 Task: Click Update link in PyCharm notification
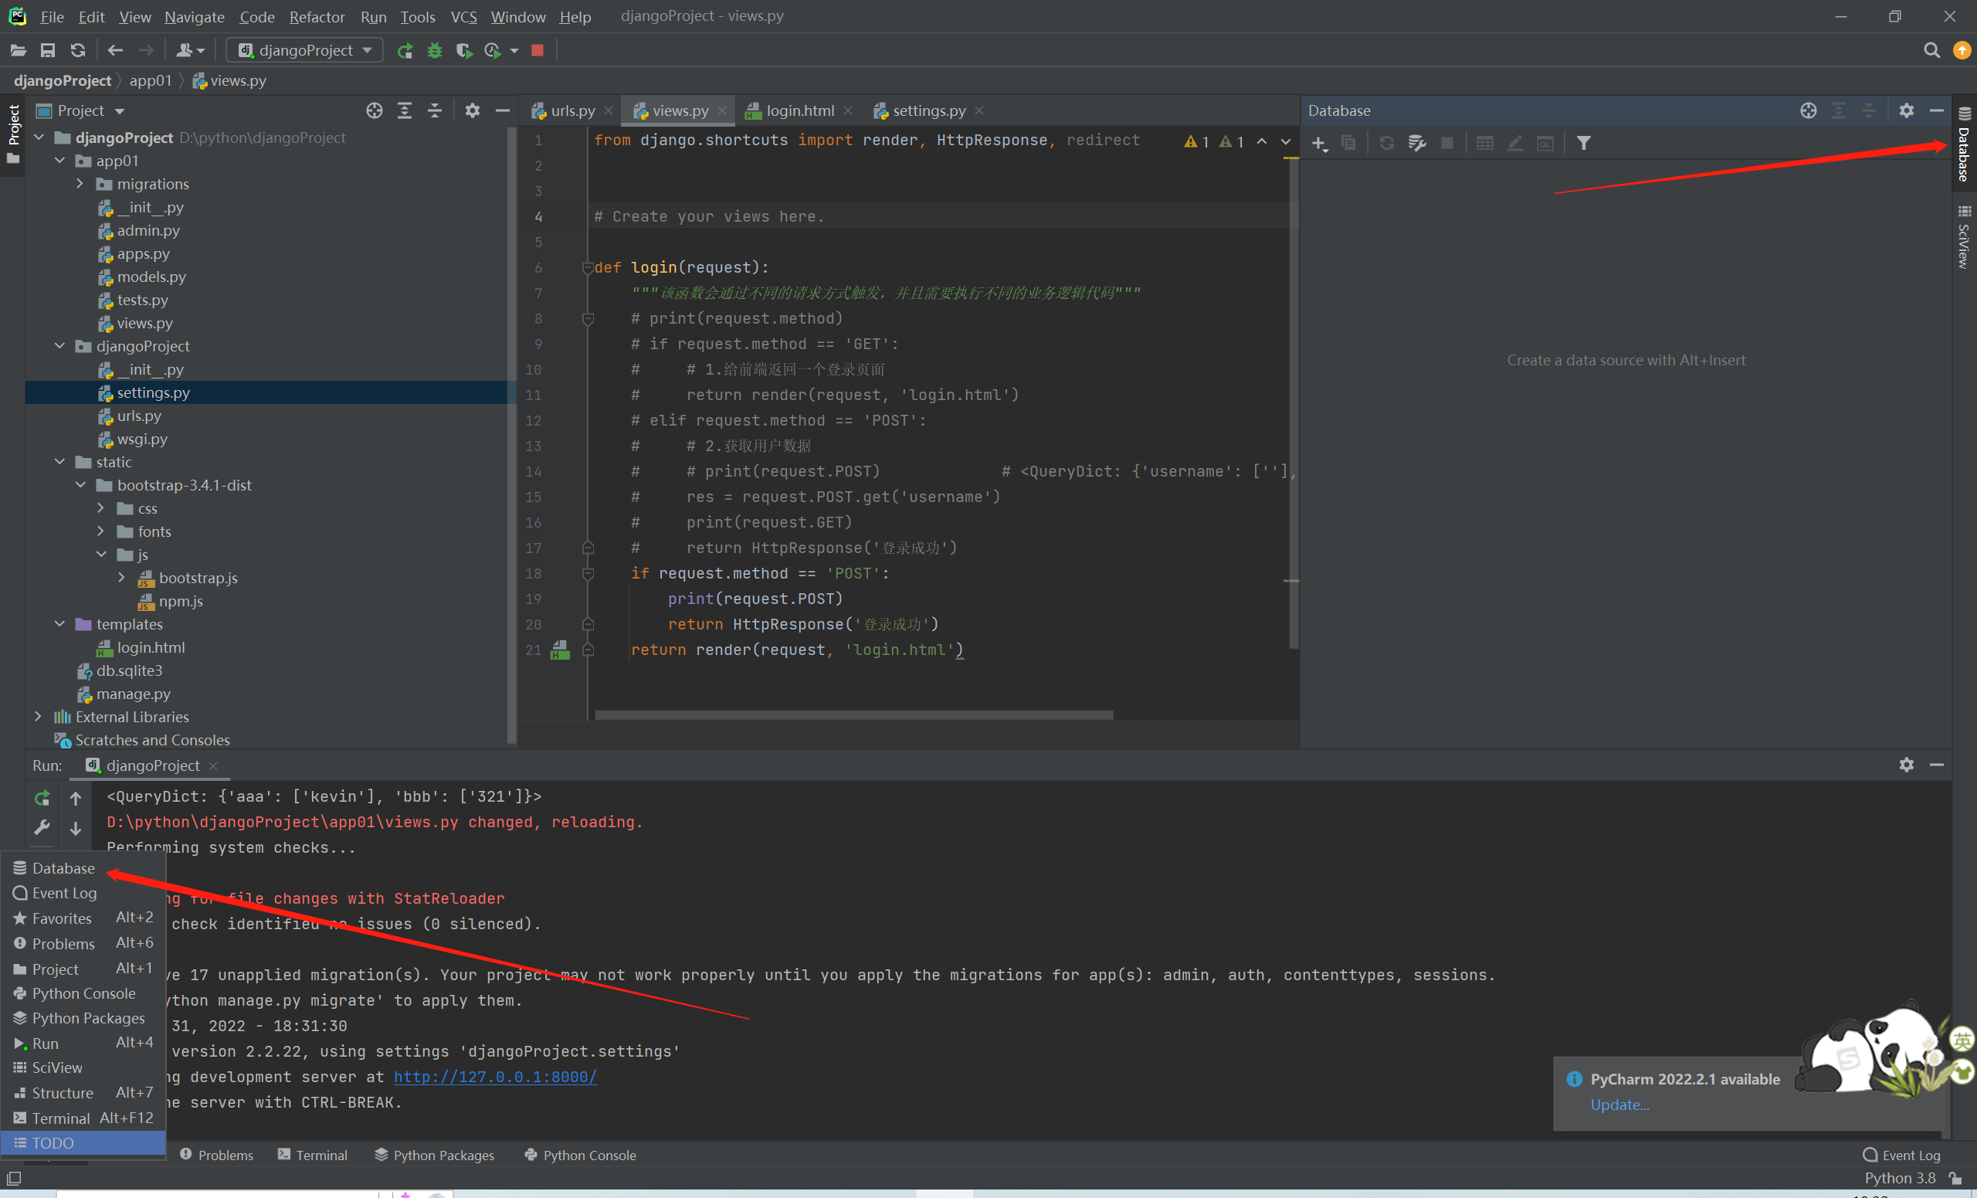pos(1619,1104)
